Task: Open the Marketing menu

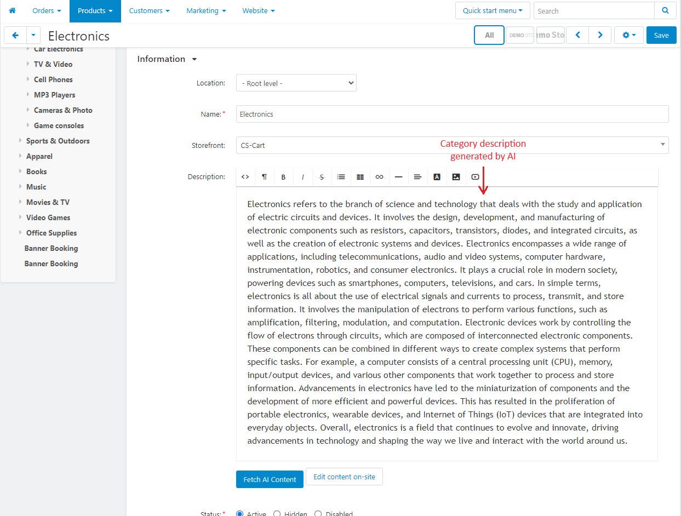Action: [206, 11]
